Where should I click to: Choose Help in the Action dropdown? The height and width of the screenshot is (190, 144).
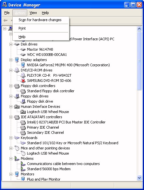[x=41, y=37]
